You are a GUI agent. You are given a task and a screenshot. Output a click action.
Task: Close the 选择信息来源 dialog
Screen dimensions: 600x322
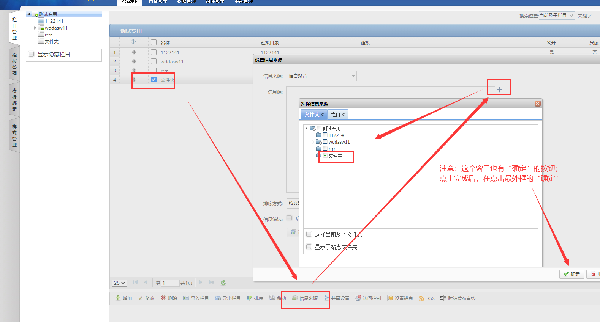coord(537,104)
